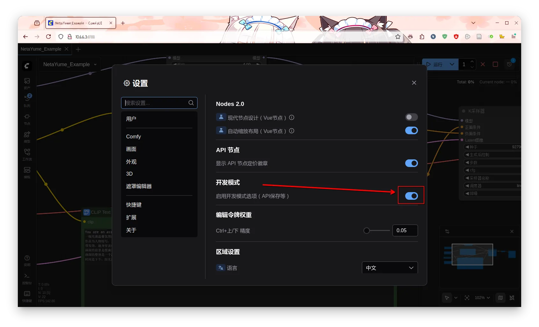Image resolution: width=539 pixels, height=327 pixels.
Task: Click the 运行 button to start workflow
Action: (437, 64)
